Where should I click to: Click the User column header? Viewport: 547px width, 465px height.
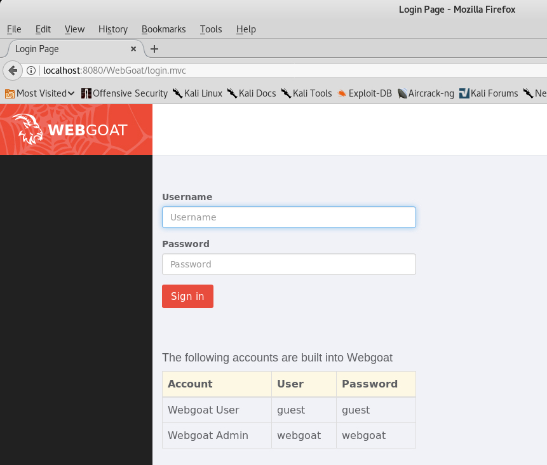click(x=304, y=384)
